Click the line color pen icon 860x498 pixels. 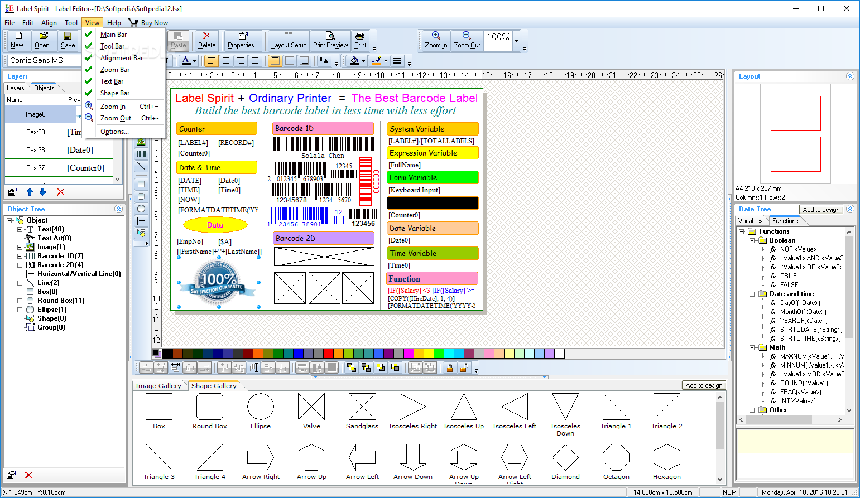[x=377, y=61]
